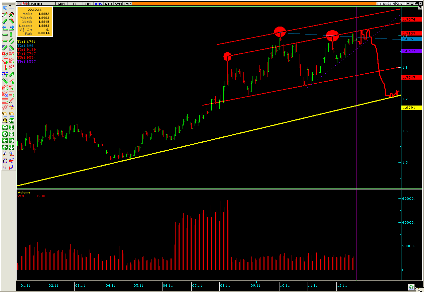Click the green X-shaped arrows icon
Viewport: 424px width, 292px height.
[x=12, y=121]
